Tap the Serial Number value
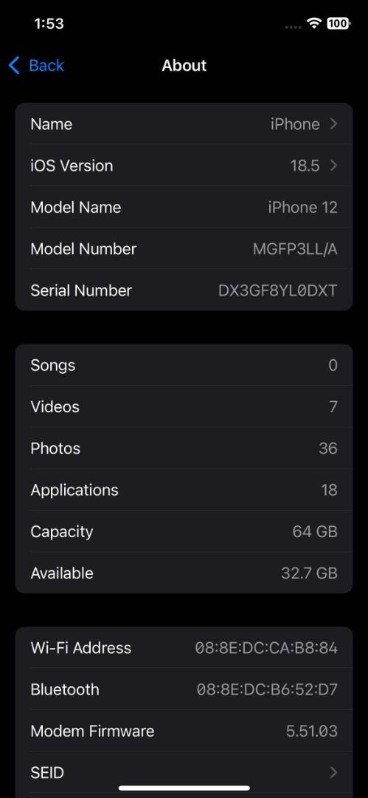Viewport: 368px width, 798px height. (278, 290)
